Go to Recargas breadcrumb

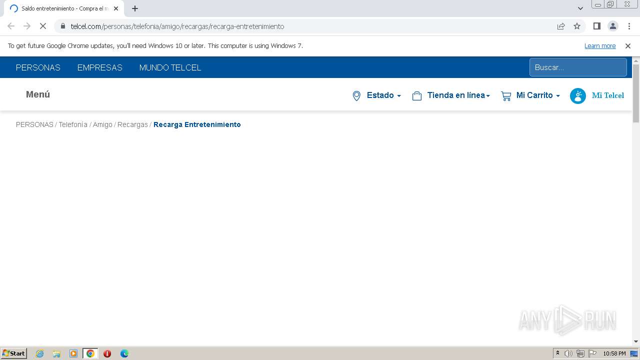pos(132,124)
